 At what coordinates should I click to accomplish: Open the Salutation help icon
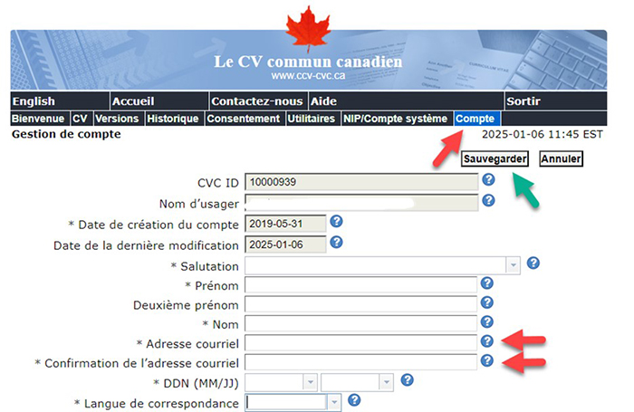(533, 263)
